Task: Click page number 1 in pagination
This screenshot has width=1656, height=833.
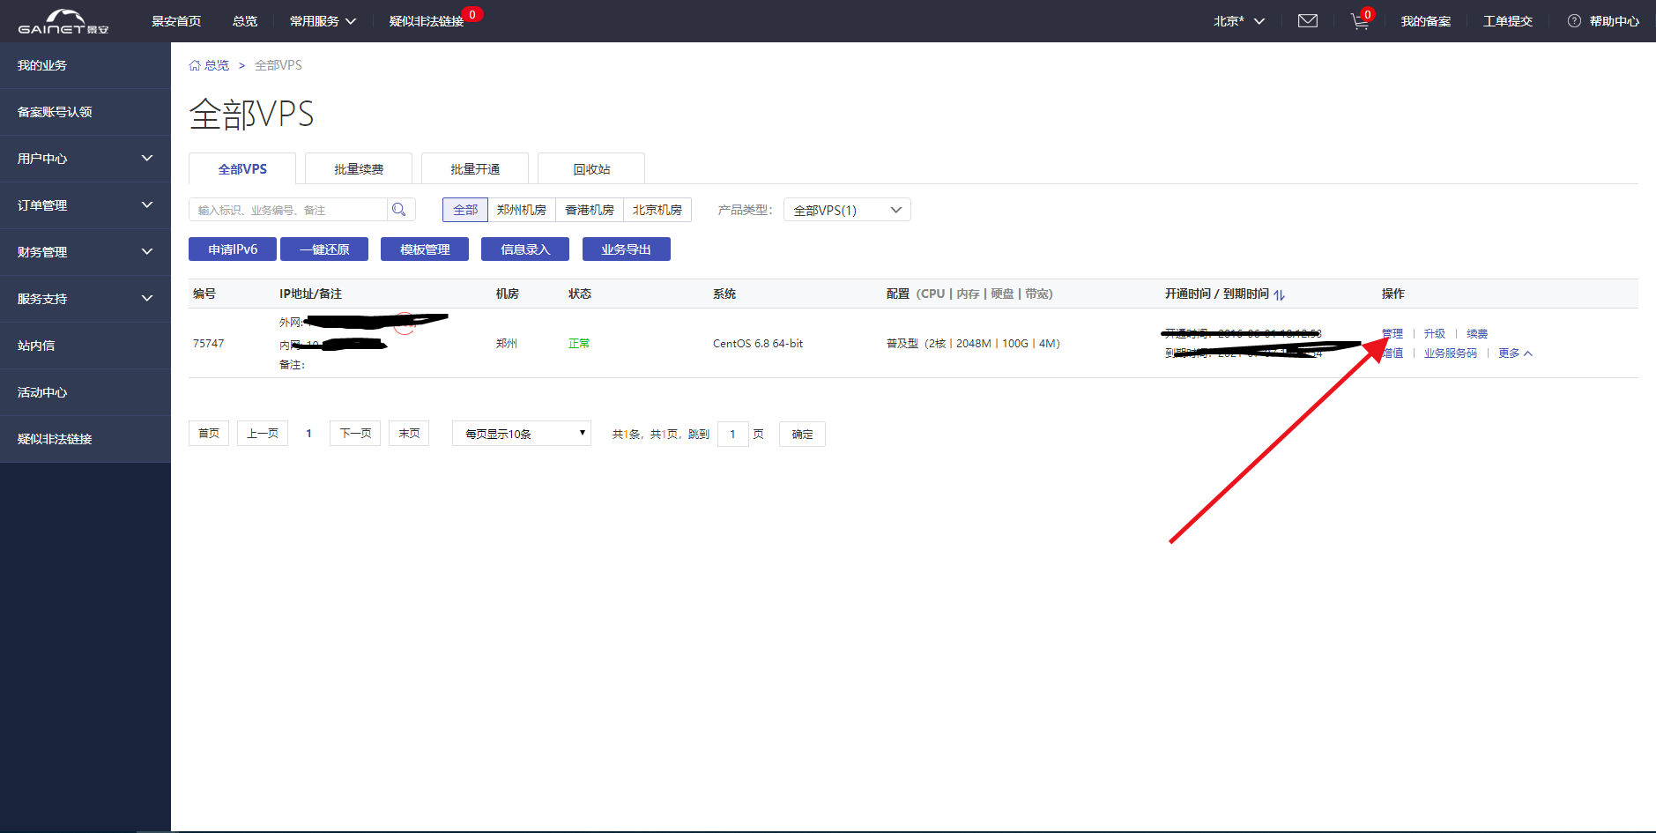Action: pos(308,434)
